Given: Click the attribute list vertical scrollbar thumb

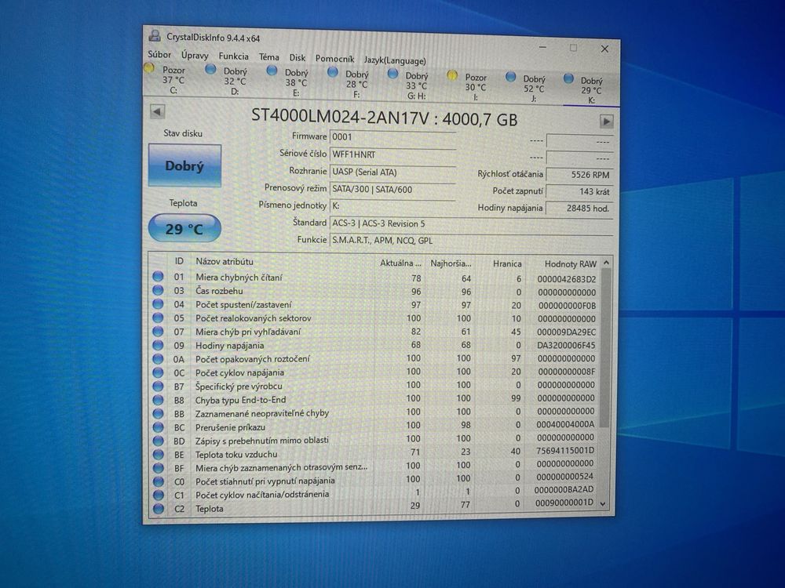Looking at the screenshot, I should (x=605, y=348).
